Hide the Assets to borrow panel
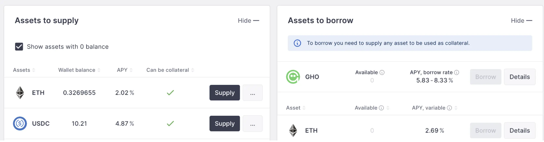This screenshot has height=142, width=544. [522, 20]
